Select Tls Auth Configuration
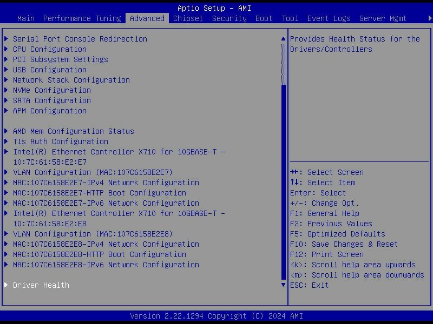Screen dimensions: 433x324 [61, 141]
